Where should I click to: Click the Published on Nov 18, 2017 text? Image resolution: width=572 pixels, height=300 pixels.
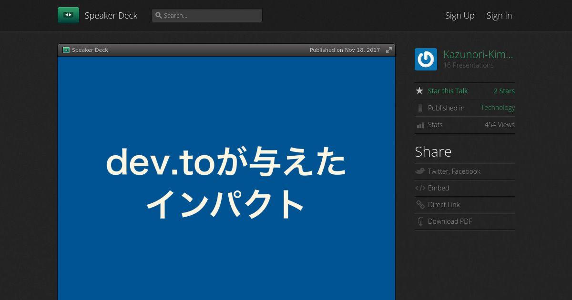345,50
